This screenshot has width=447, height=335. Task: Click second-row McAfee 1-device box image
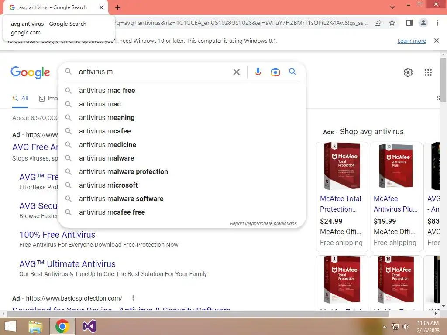pos(342,280)
